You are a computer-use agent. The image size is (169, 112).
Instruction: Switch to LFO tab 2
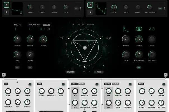click(x=6, y=12)
